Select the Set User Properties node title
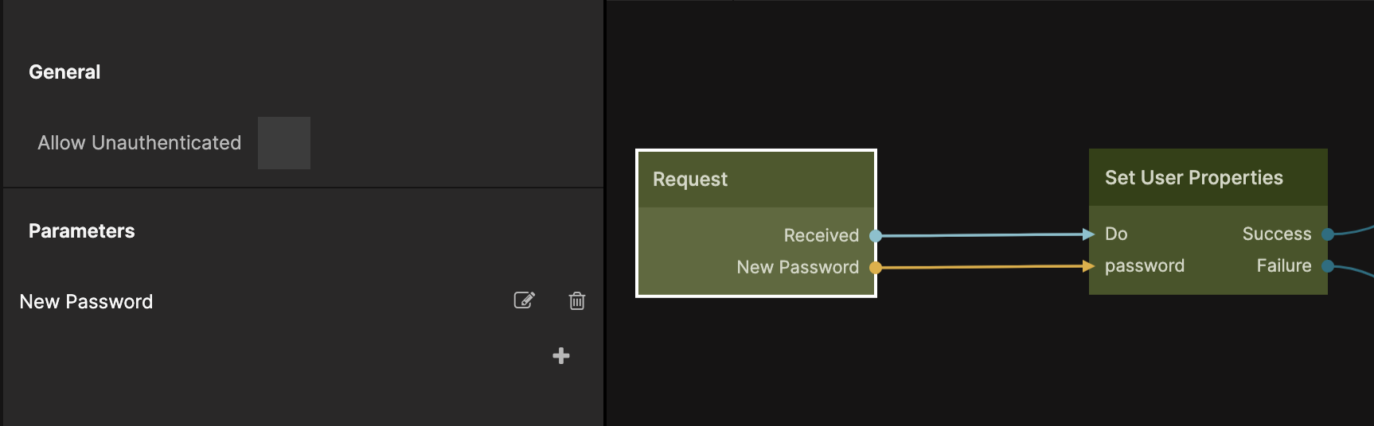1374x426 pixels. 1193,178
